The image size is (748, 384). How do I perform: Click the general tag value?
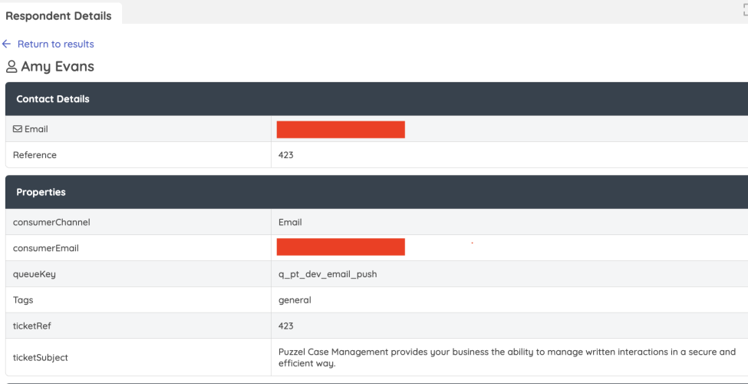tap(295, 300)
